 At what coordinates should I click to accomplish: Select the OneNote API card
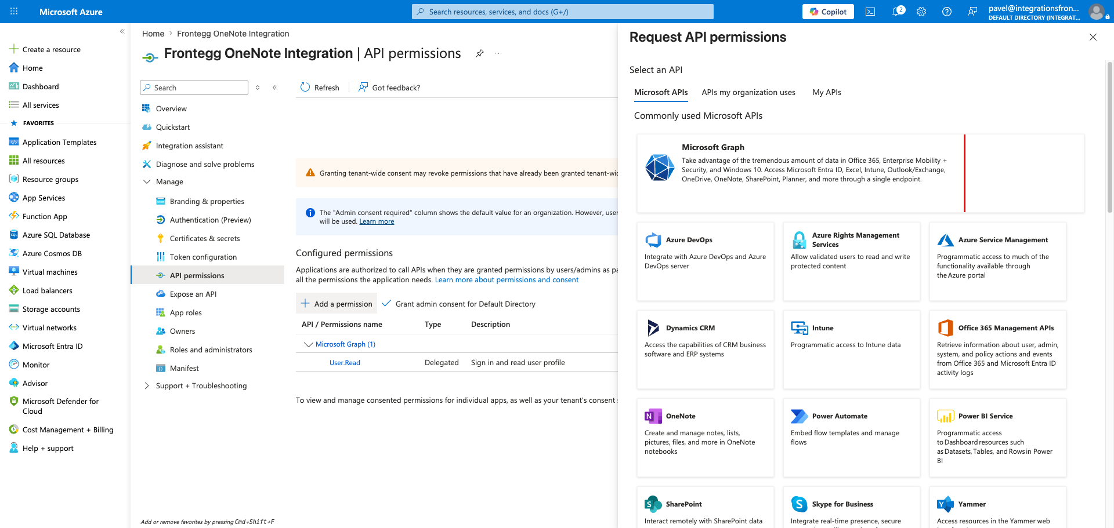coord(706,438)
